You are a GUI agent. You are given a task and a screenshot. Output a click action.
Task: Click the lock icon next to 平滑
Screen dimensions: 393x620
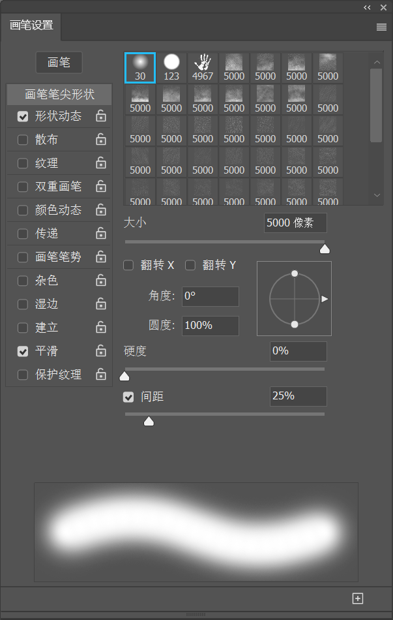point(101,351)
